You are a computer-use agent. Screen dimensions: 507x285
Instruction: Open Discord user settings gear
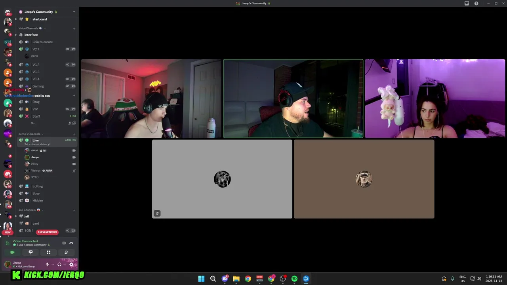click(71, 264)
